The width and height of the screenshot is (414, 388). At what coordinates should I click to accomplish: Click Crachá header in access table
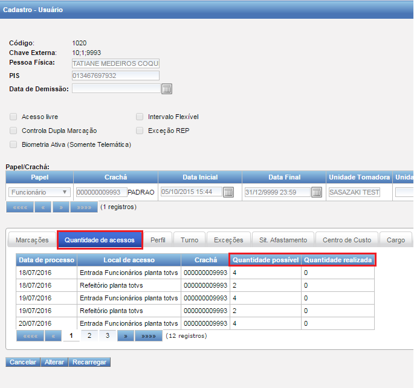(205, 260)
